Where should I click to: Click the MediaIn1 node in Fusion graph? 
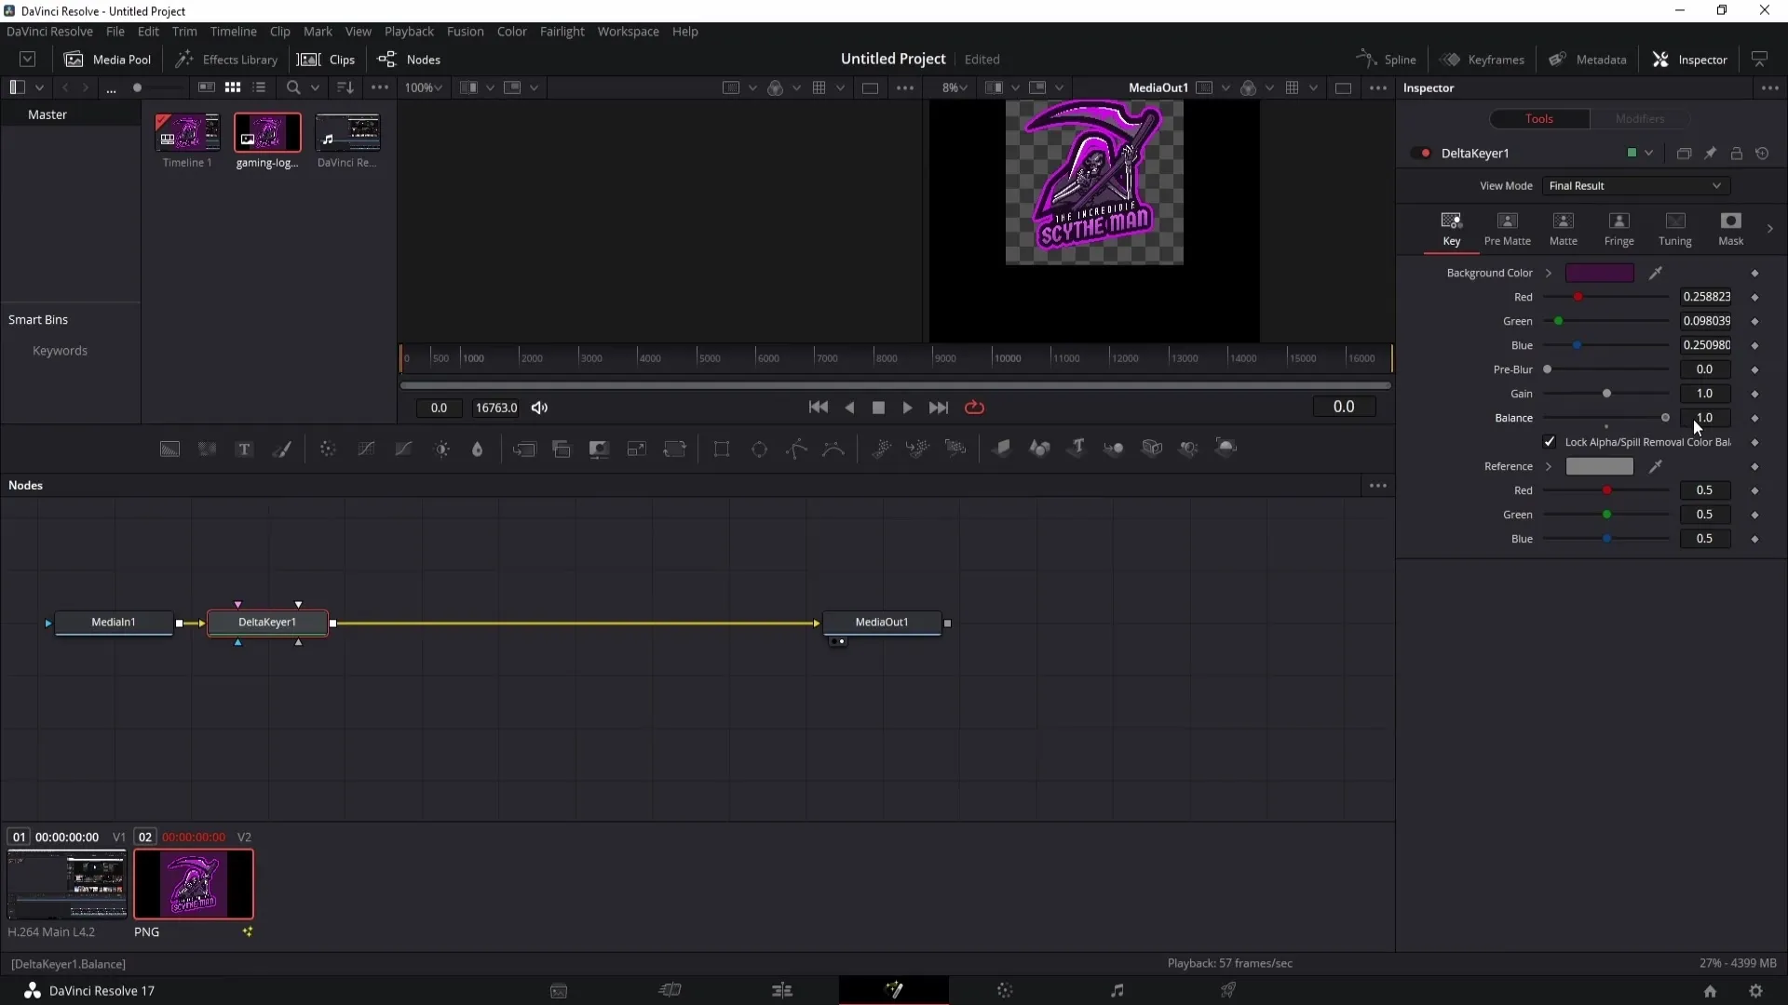coord(112,621)
